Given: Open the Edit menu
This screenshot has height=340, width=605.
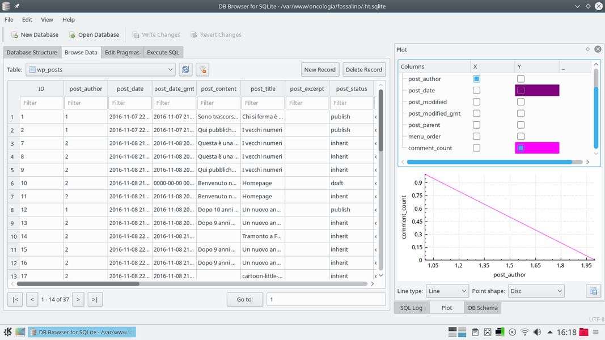Looking at the screenshot, I should [x=27, y=20].
